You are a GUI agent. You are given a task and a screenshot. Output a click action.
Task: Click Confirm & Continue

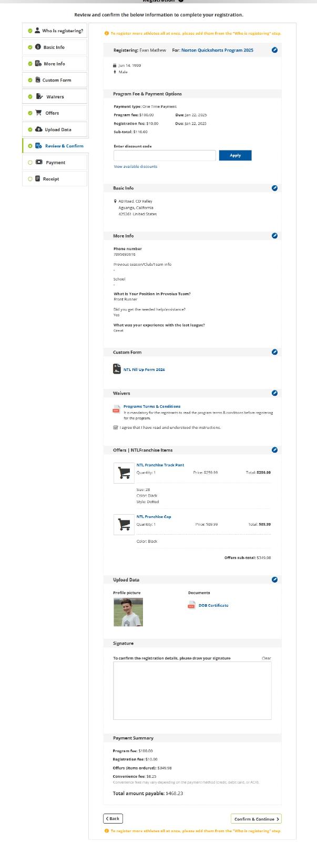(256, 819)
